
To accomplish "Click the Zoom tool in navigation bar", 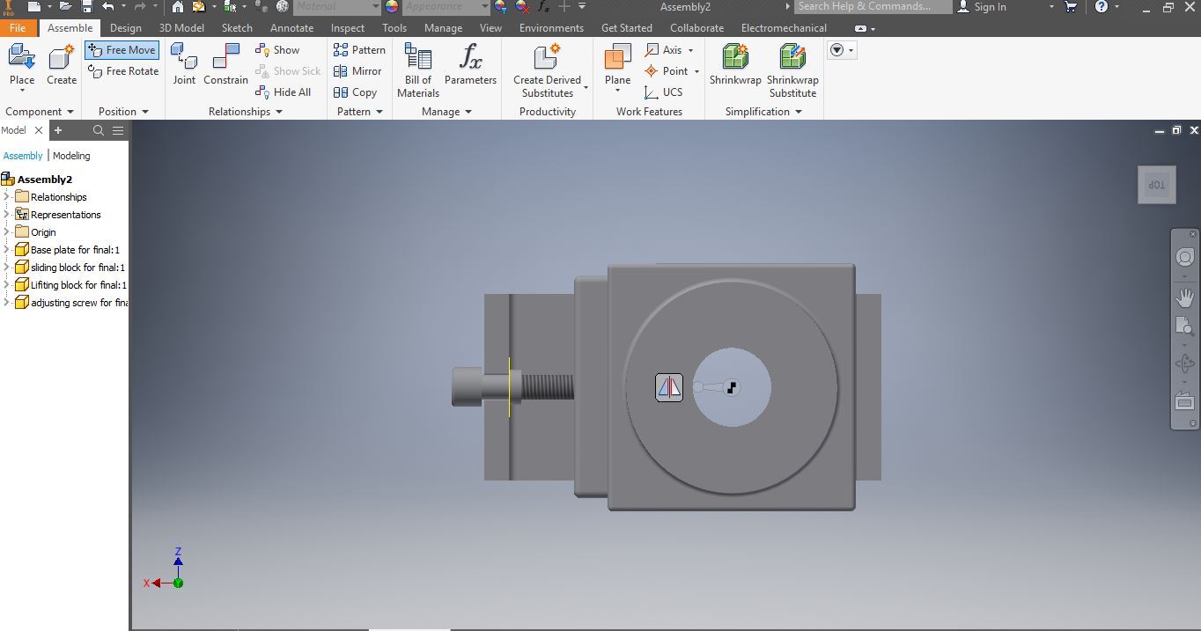I will [x=1185, y=326].
